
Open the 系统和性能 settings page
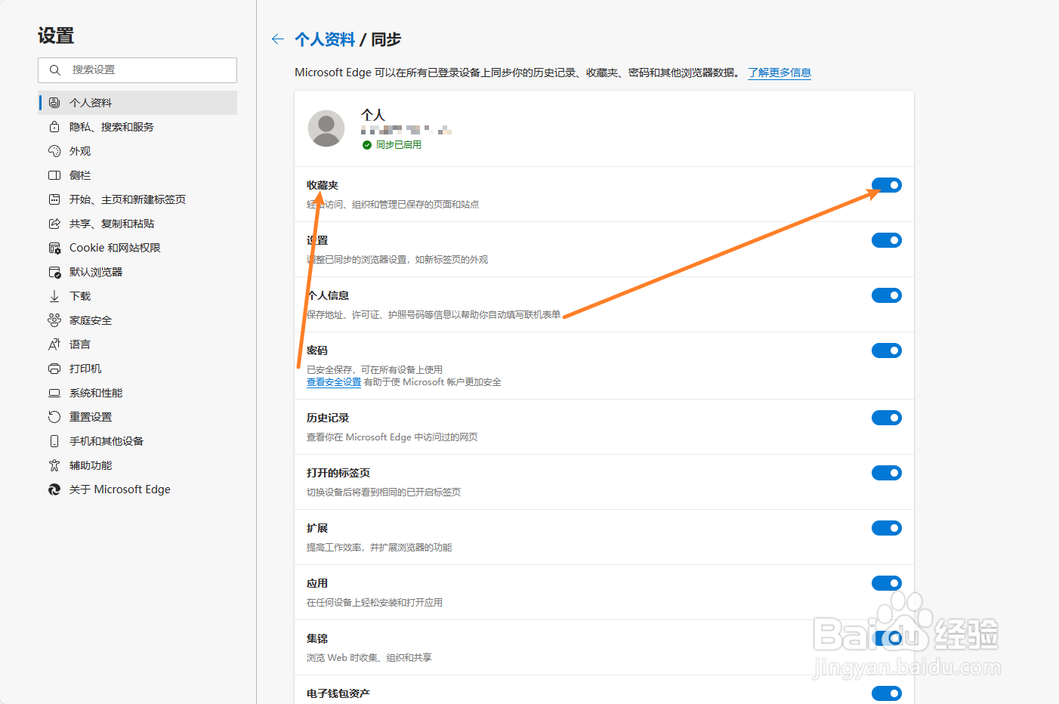point(137,393)
